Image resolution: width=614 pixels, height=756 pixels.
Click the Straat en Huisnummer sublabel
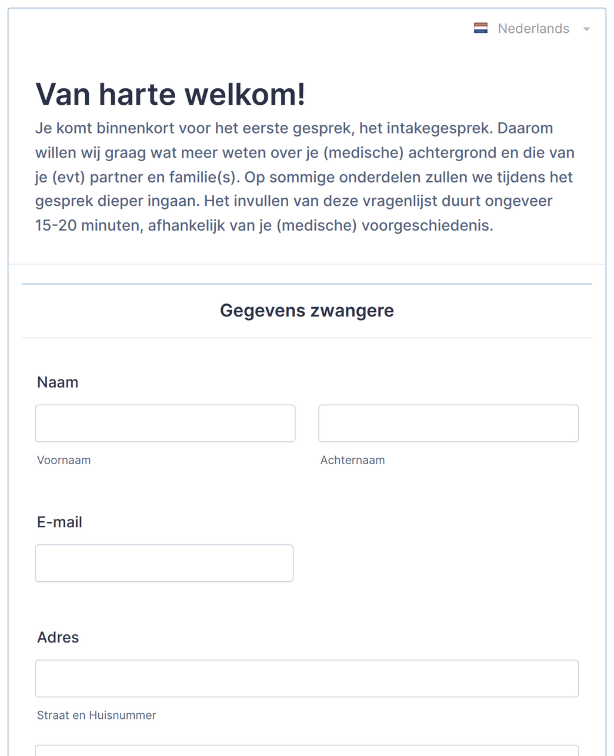96,715
